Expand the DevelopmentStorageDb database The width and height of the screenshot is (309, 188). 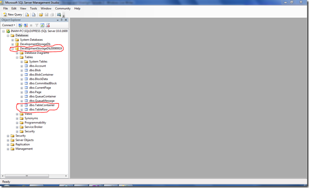tap(12, 44)
